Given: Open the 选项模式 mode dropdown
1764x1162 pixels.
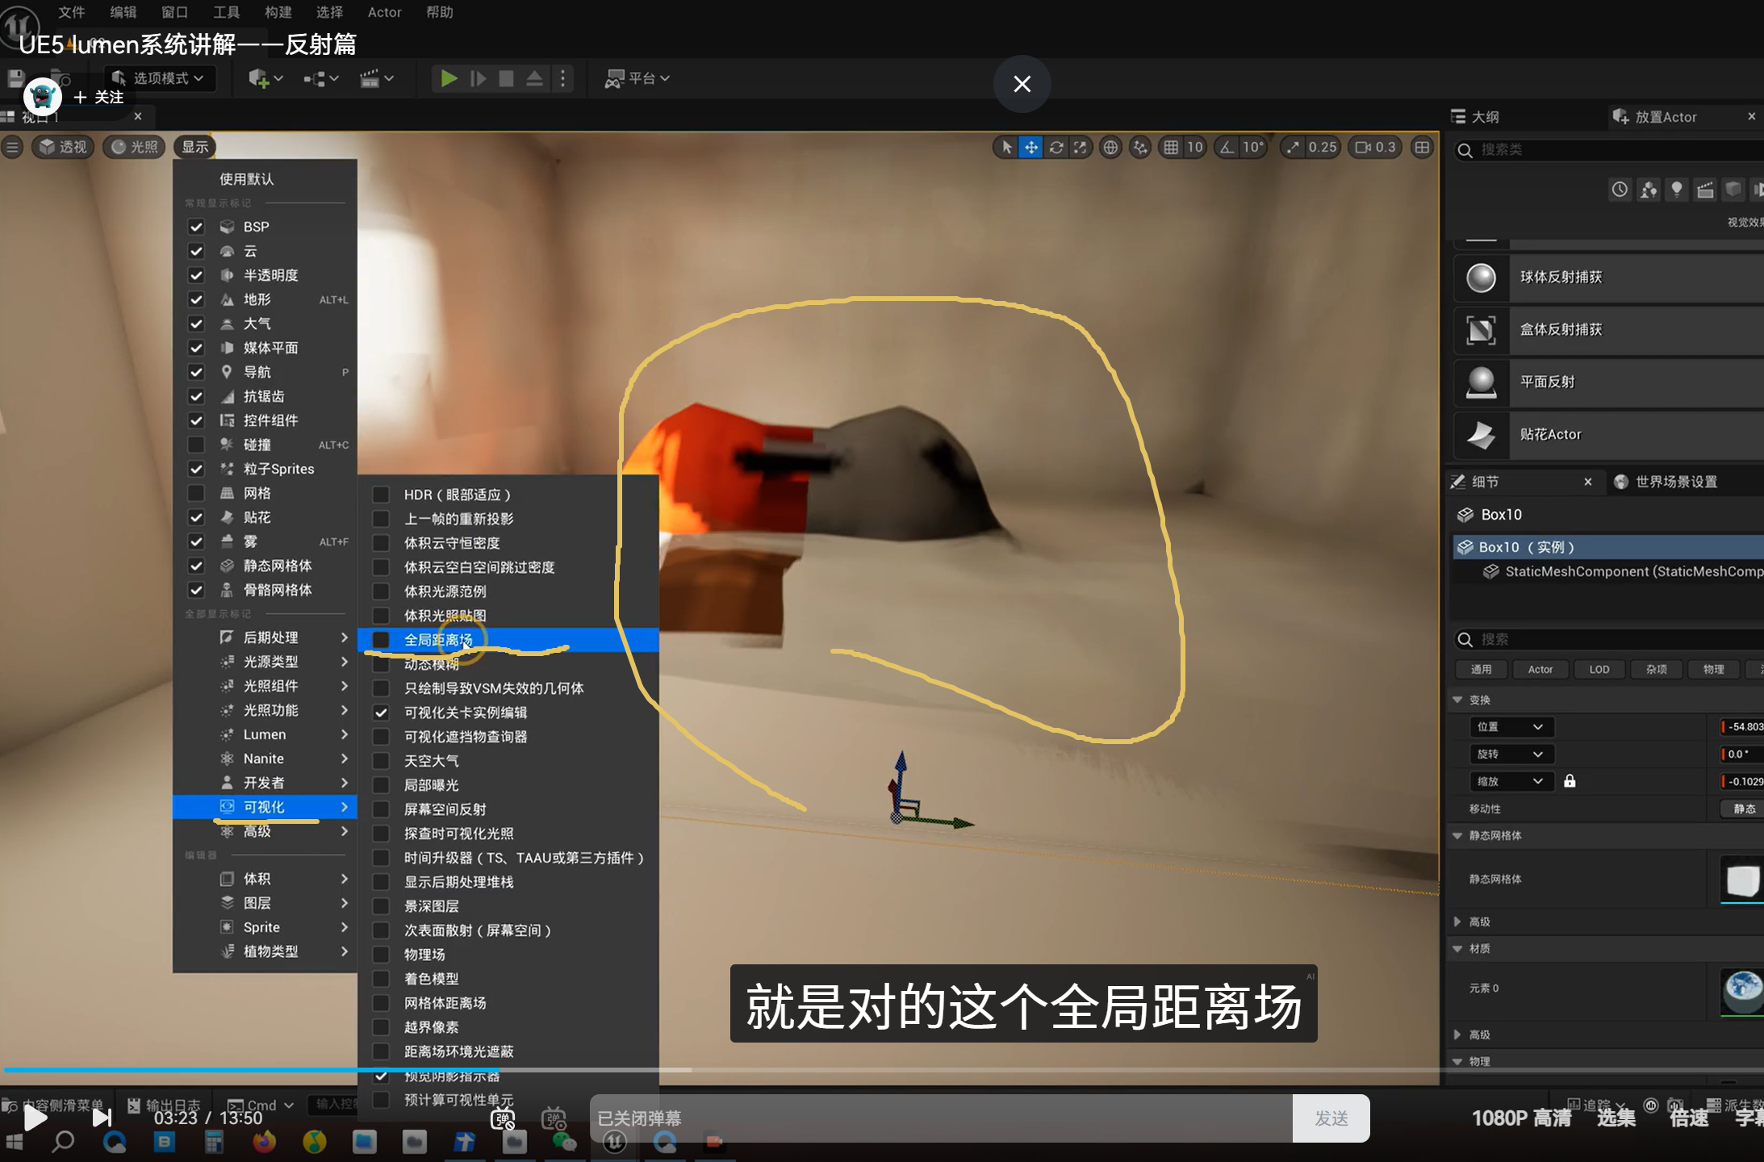Looking at the screenshot, I should (x=158, y=78).
